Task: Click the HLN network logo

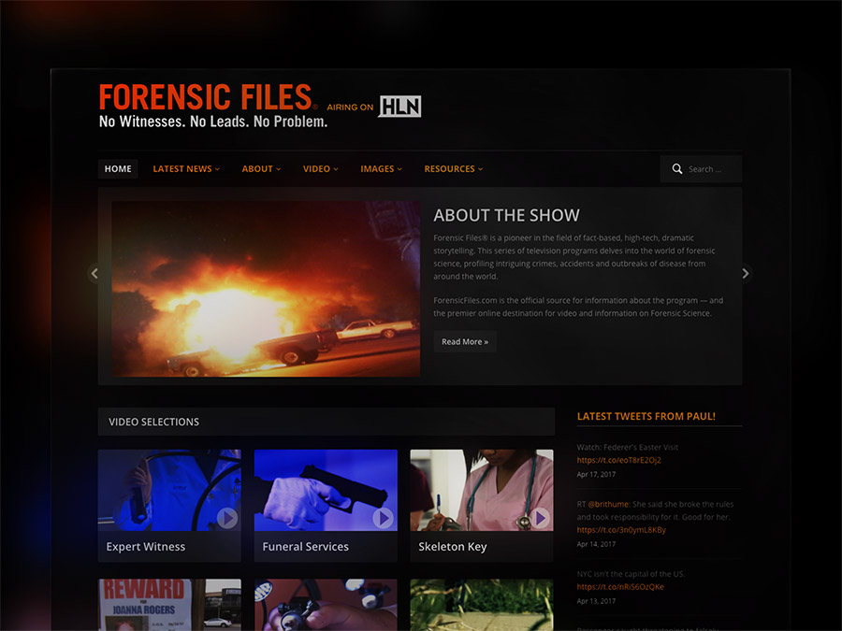Action: 400,107
